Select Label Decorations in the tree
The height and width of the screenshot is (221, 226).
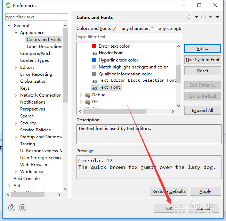(45, 47)
